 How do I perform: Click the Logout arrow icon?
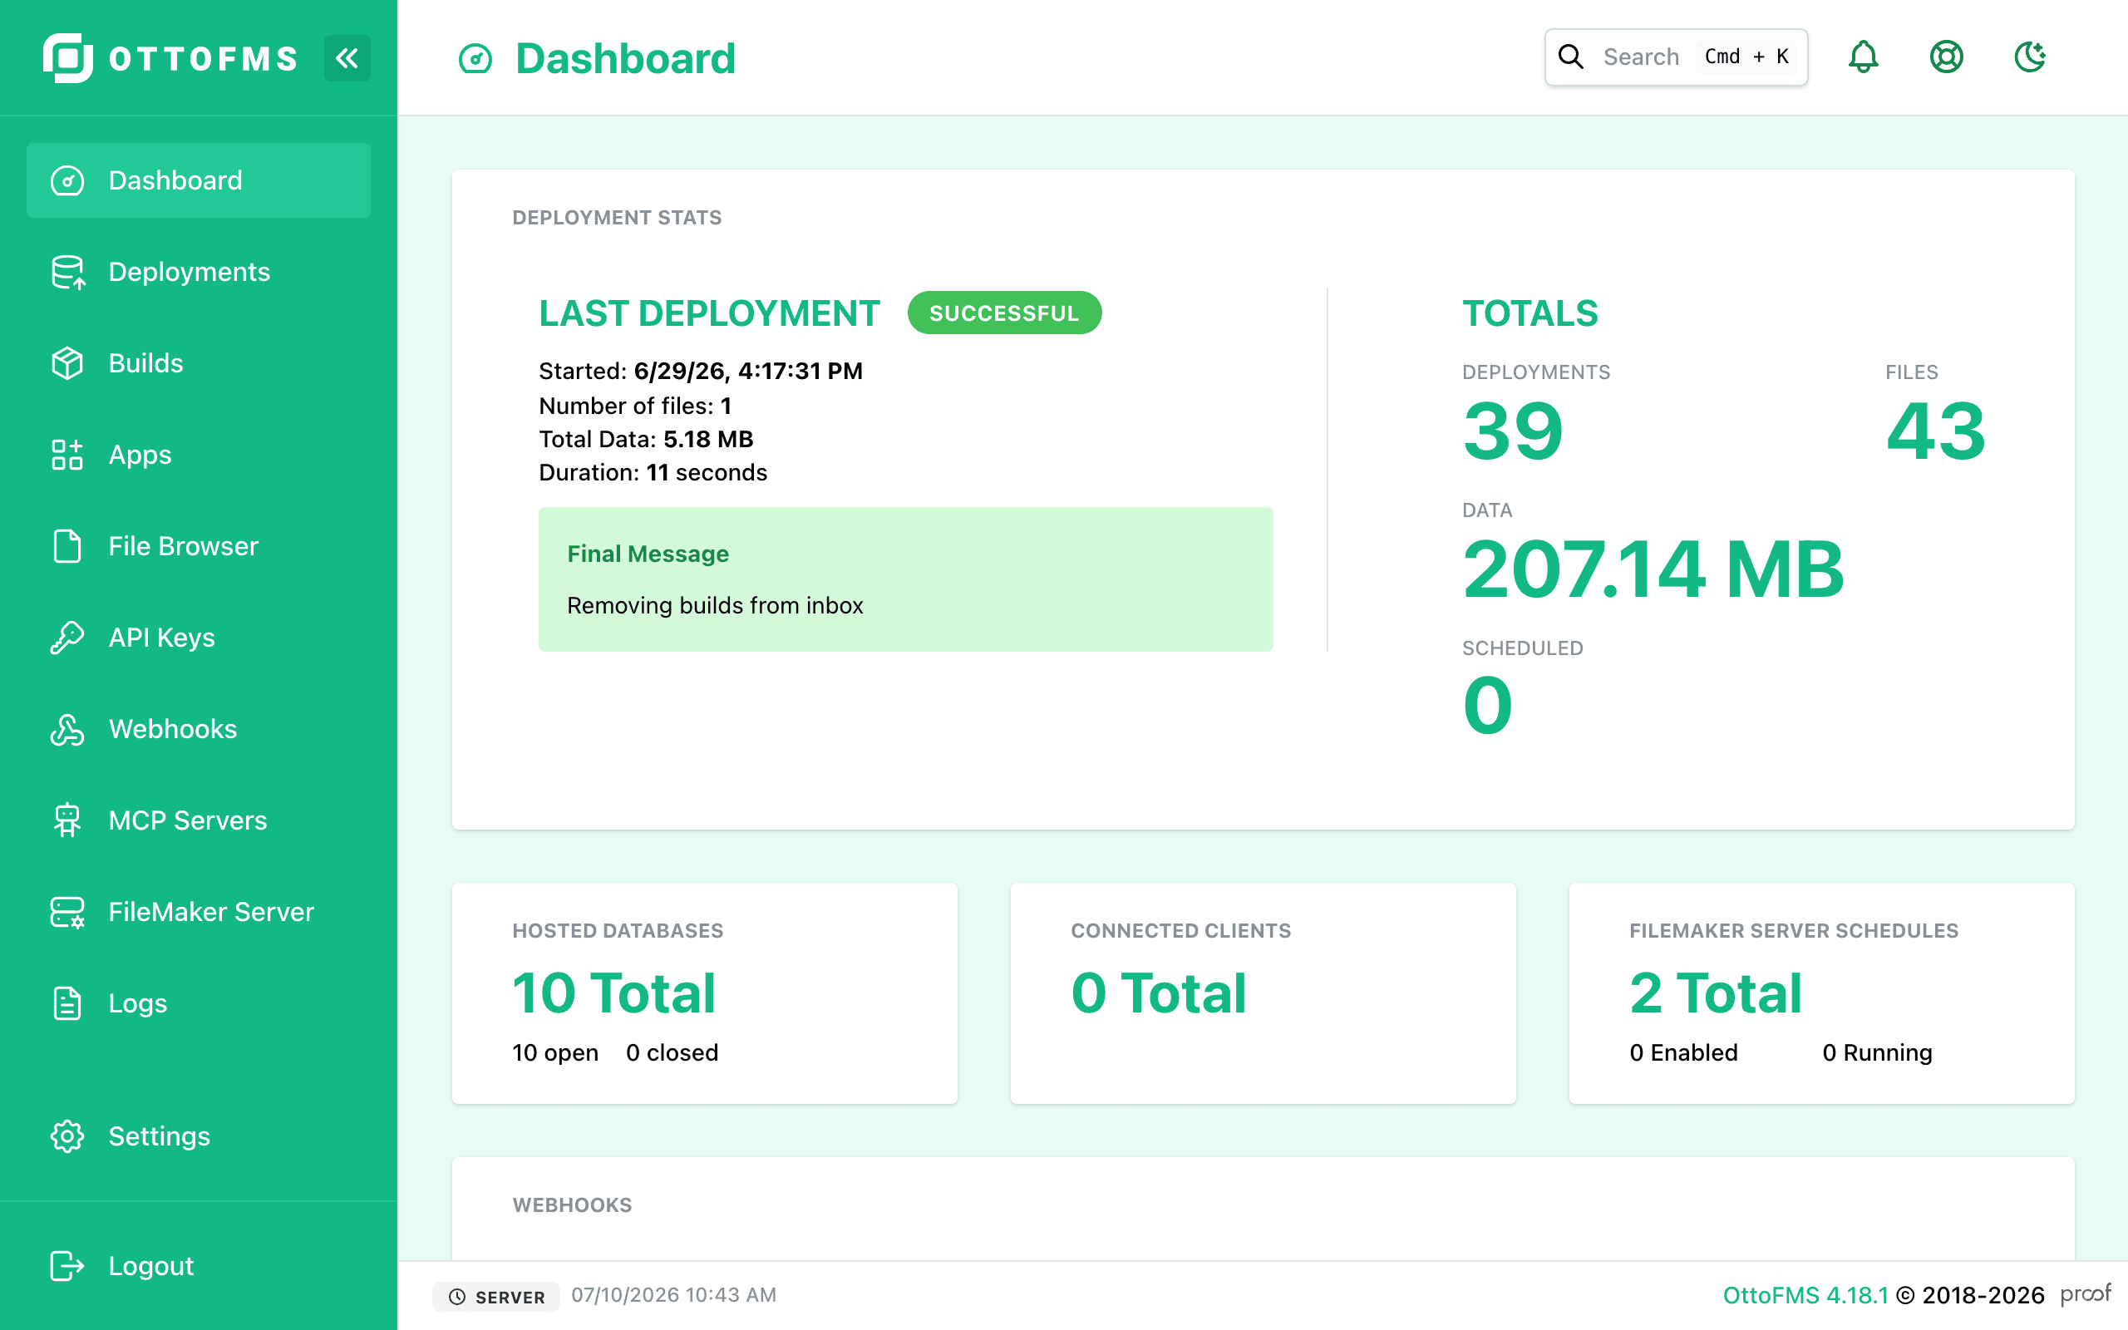[x=67, y=1266]
